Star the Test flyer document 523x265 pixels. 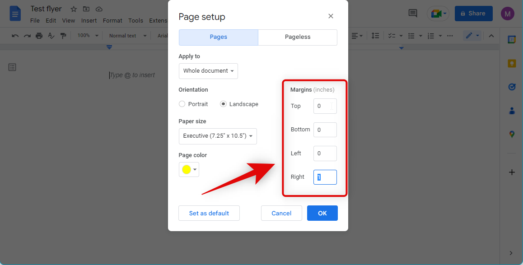tap(74, 9)
